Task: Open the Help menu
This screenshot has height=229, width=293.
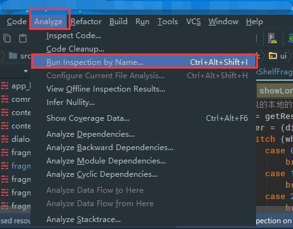Action: [254, 22]
